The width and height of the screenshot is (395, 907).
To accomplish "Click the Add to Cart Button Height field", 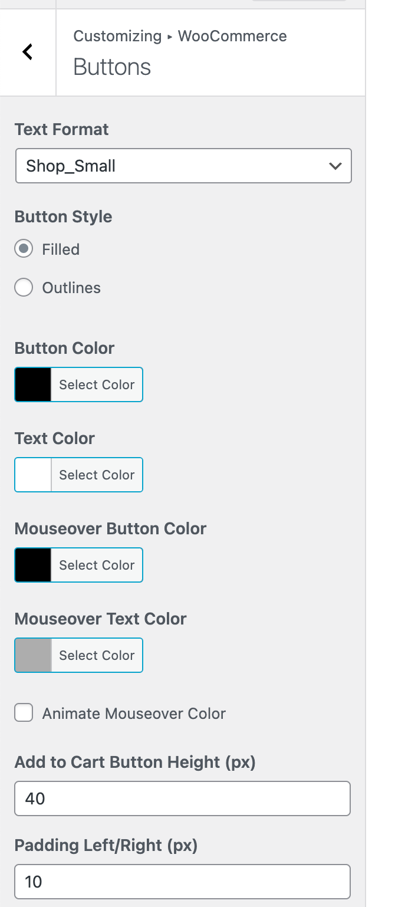I will coord(183,798).
